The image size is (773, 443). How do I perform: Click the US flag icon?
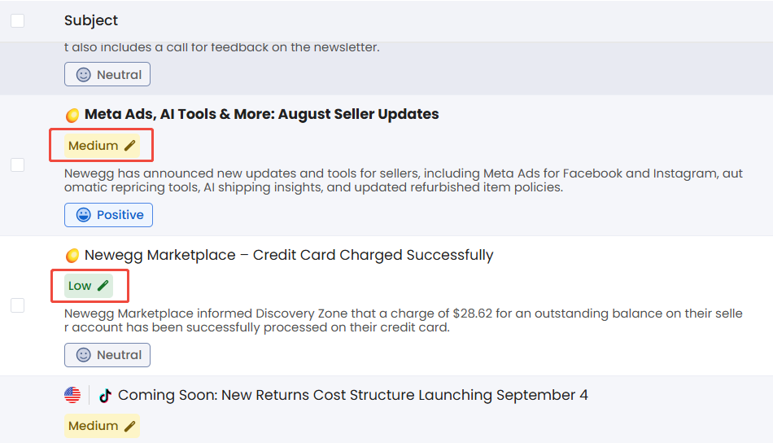72,395
